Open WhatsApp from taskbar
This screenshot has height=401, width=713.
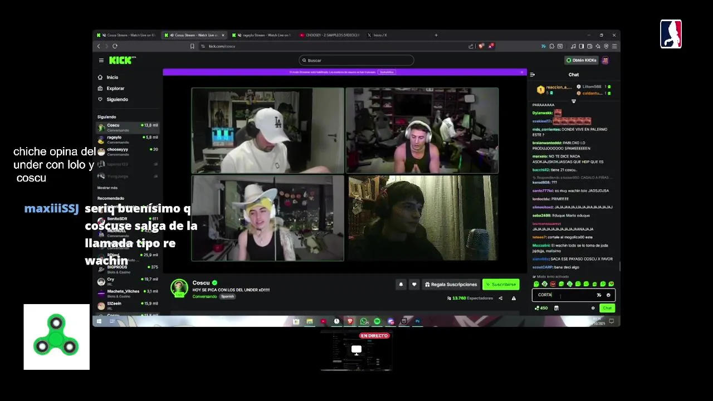[364, 321]
